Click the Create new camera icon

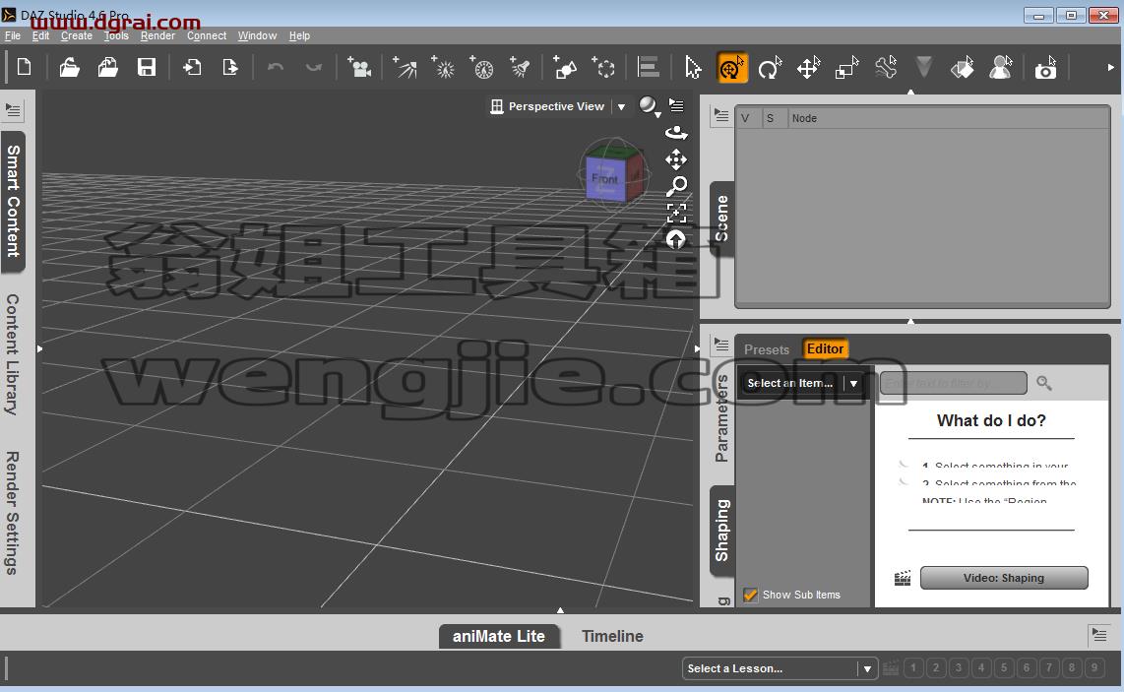click(358, 67)
